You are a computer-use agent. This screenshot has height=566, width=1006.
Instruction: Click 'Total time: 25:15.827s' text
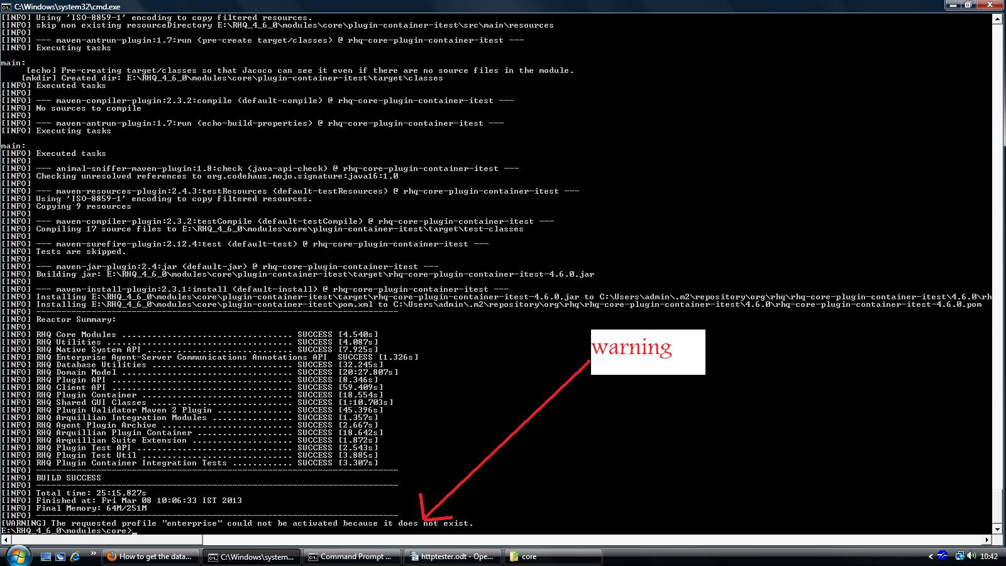(x=91, y=493)
